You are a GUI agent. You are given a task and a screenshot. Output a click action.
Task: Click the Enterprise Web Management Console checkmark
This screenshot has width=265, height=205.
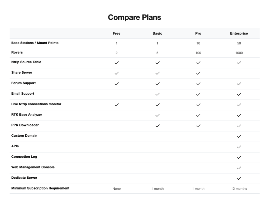coord(239,168)
